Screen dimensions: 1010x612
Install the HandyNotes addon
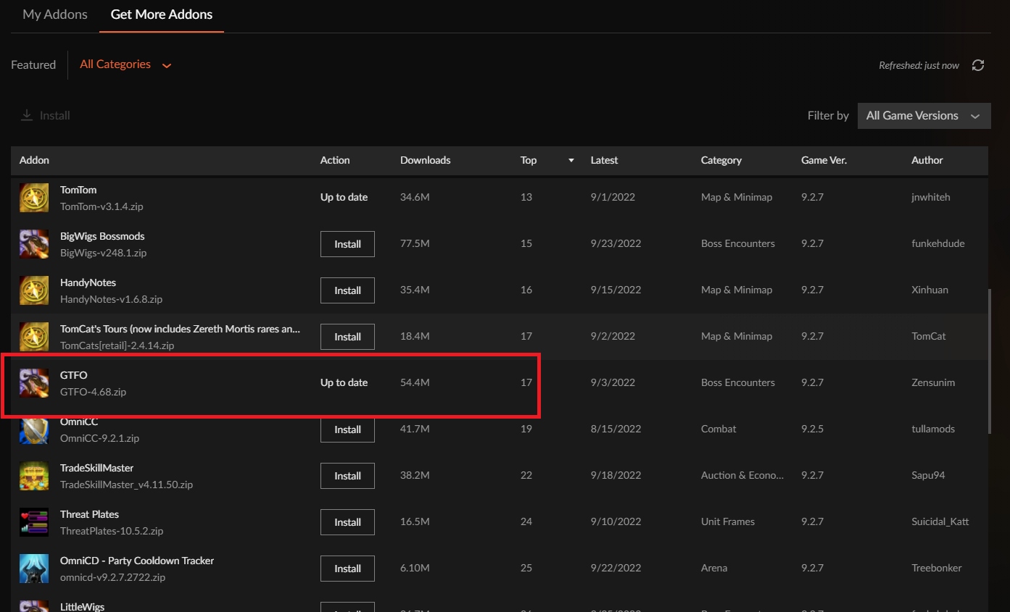(347, 290)
